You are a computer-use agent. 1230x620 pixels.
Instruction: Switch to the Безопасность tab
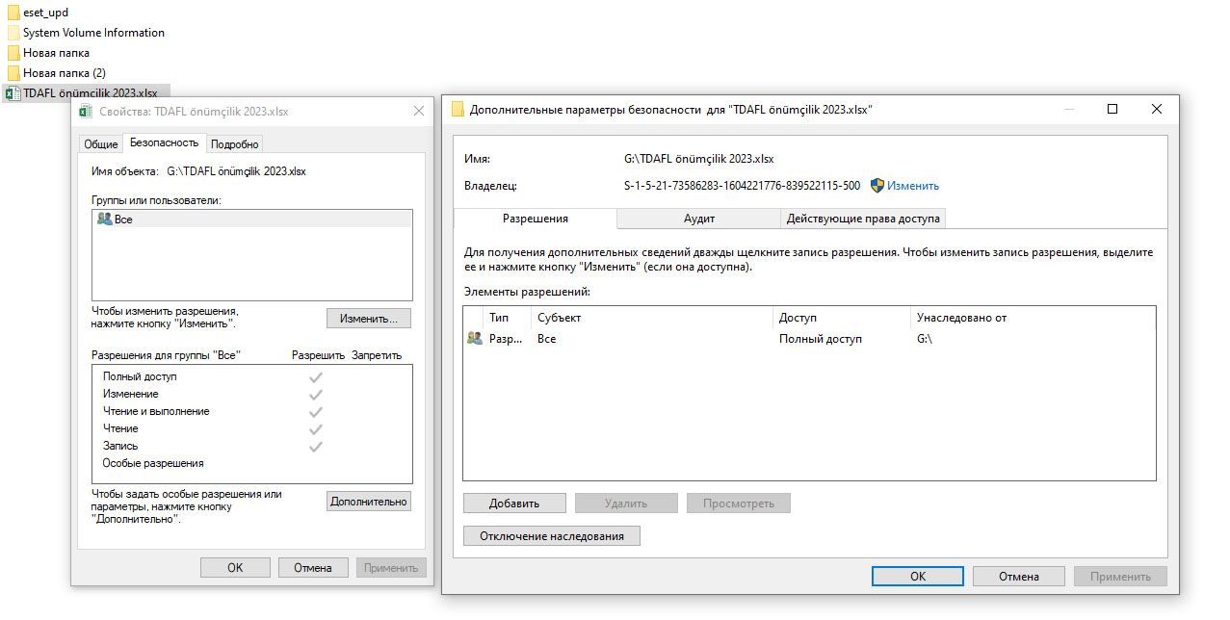[x=164, y=142]
